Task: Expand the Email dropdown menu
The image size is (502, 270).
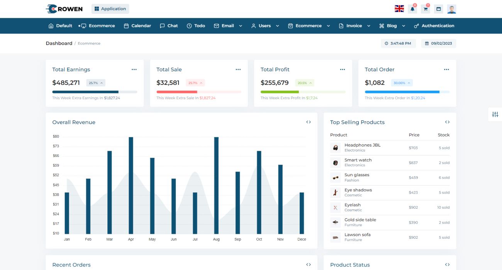Action: pos(228,26)
